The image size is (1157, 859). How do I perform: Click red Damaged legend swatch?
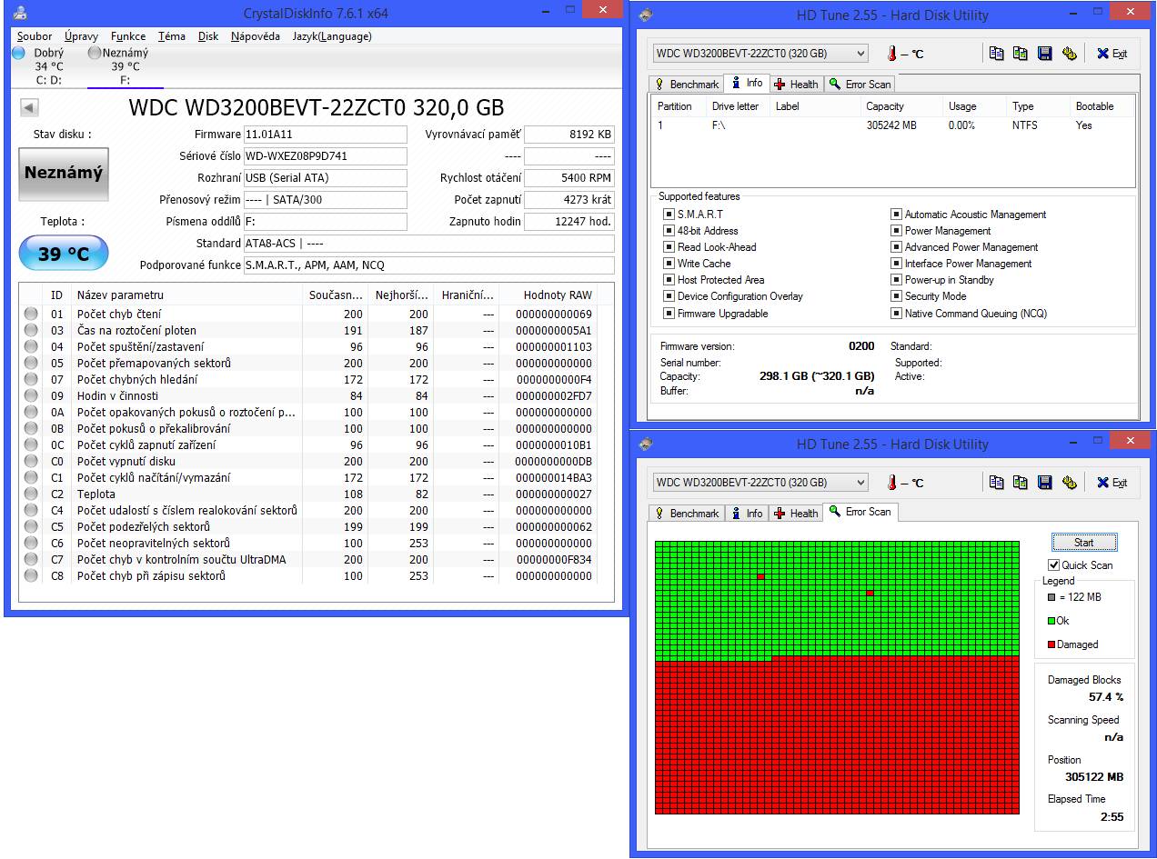1051,644
